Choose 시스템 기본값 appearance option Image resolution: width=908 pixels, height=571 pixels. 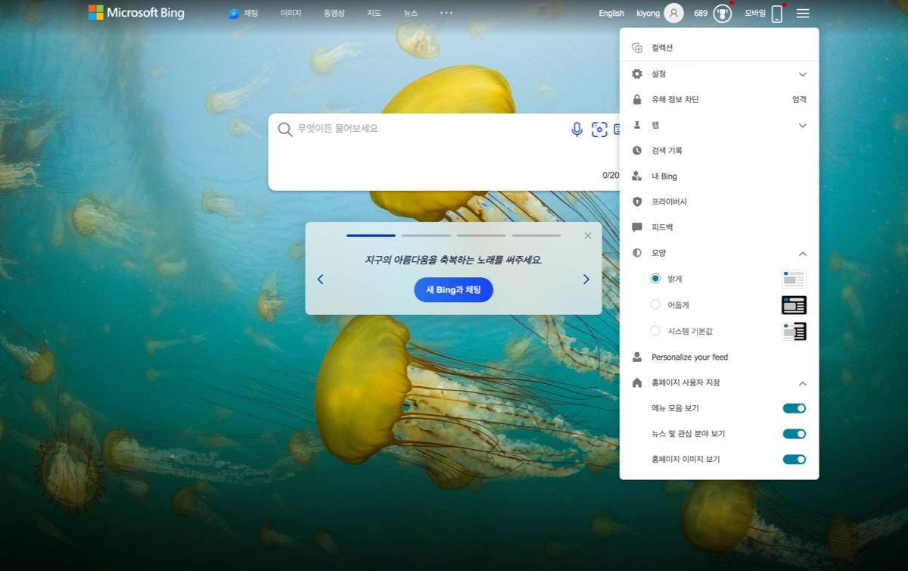pyautogui.click(x=655, y=331)
